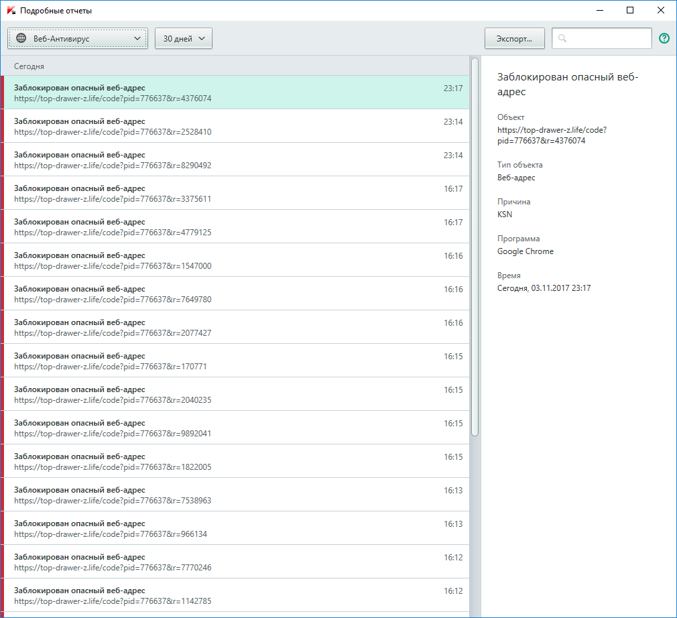Click the globe icon in Веб-Антивирус selector
Screen dimensions: 677x618
point(21,39)
